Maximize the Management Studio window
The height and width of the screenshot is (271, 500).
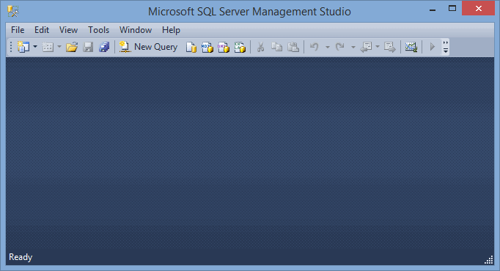point(452,9)
